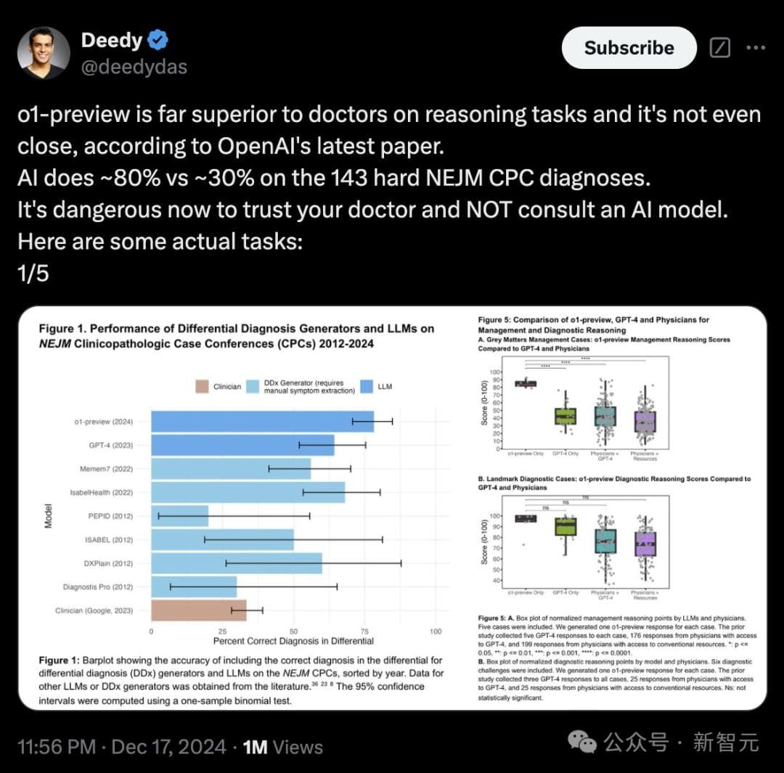
Task: Click the Clinician (Google, 2023) brown bar
Action: [198, 610]
